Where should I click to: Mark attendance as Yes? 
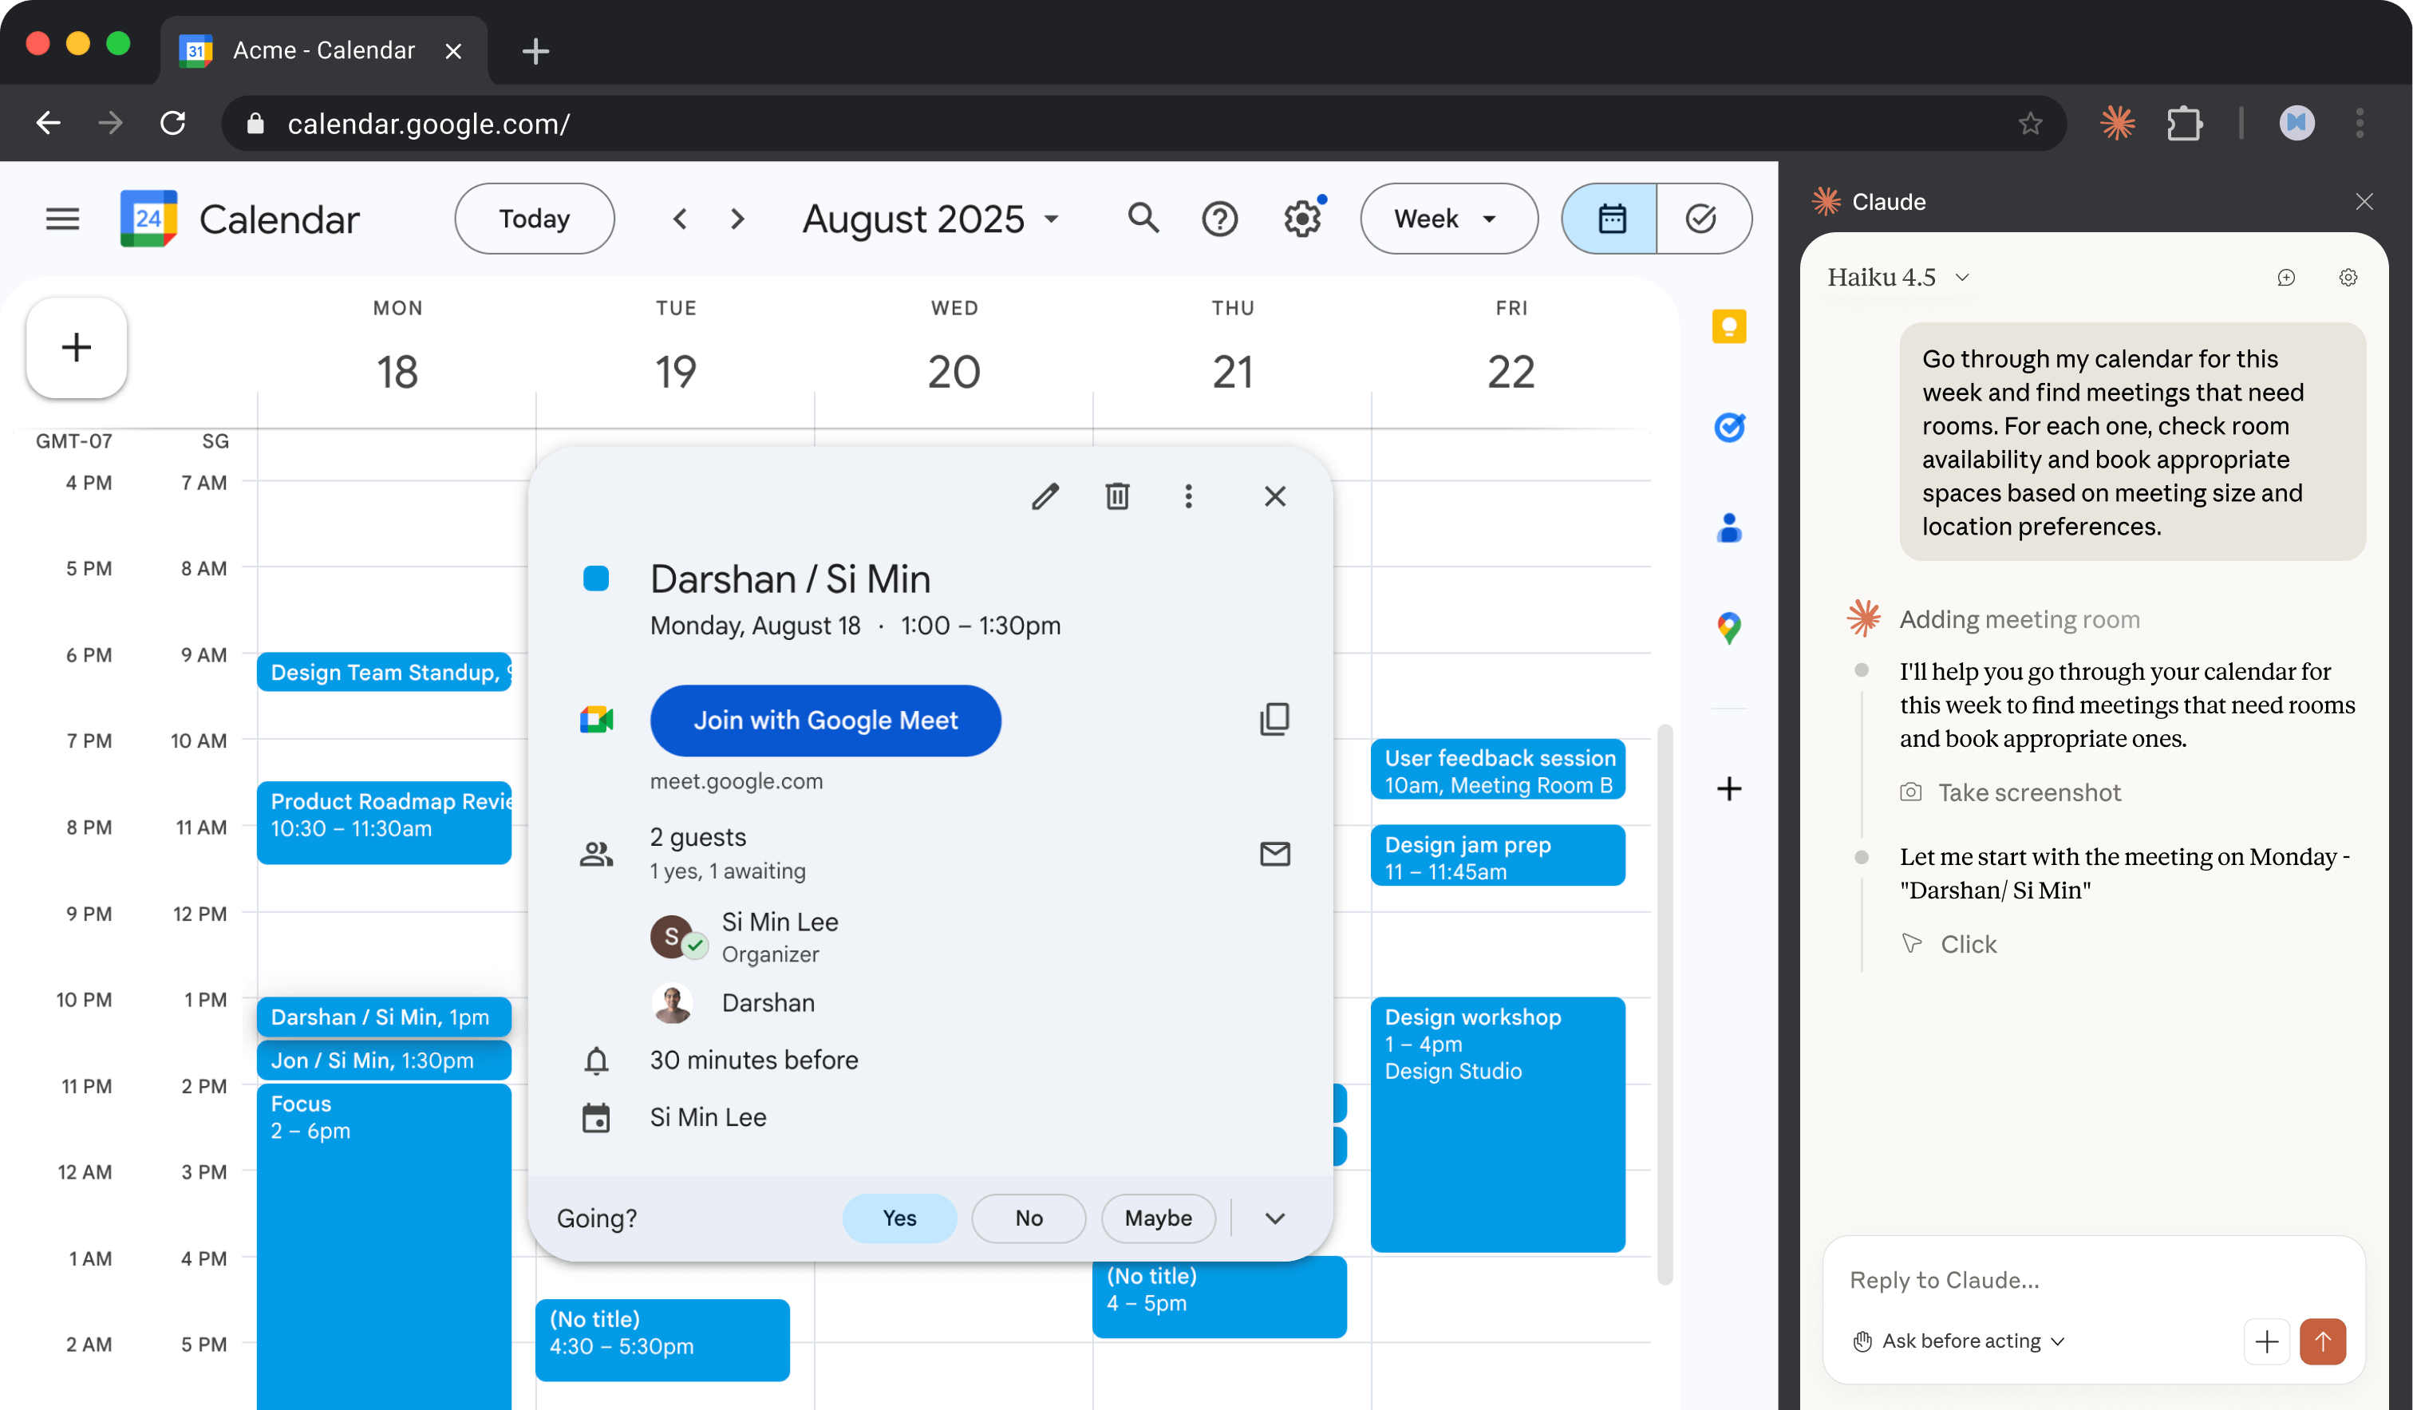click(x=898, y=1218)
